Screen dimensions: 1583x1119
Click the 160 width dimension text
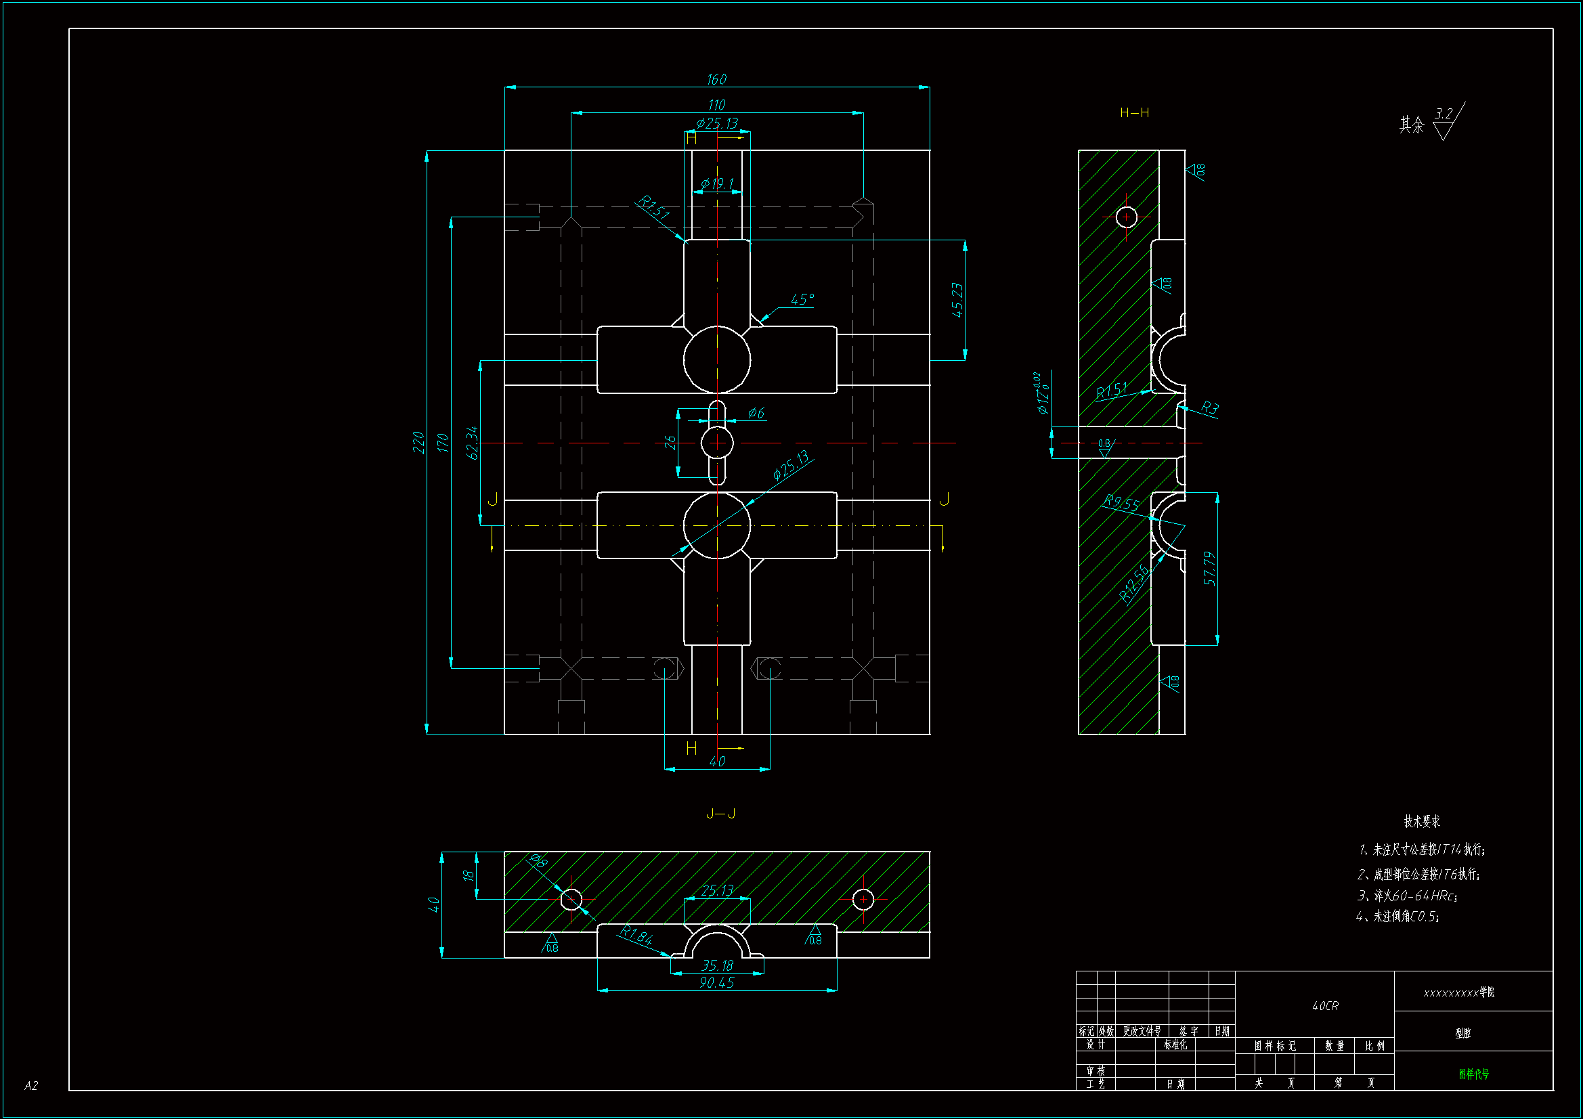pos(716,79)
